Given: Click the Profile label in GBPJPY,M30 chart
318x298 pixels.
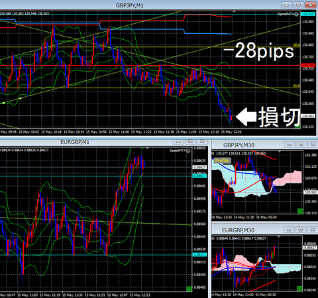Looking at the screenshot, I should pos(222,161).
